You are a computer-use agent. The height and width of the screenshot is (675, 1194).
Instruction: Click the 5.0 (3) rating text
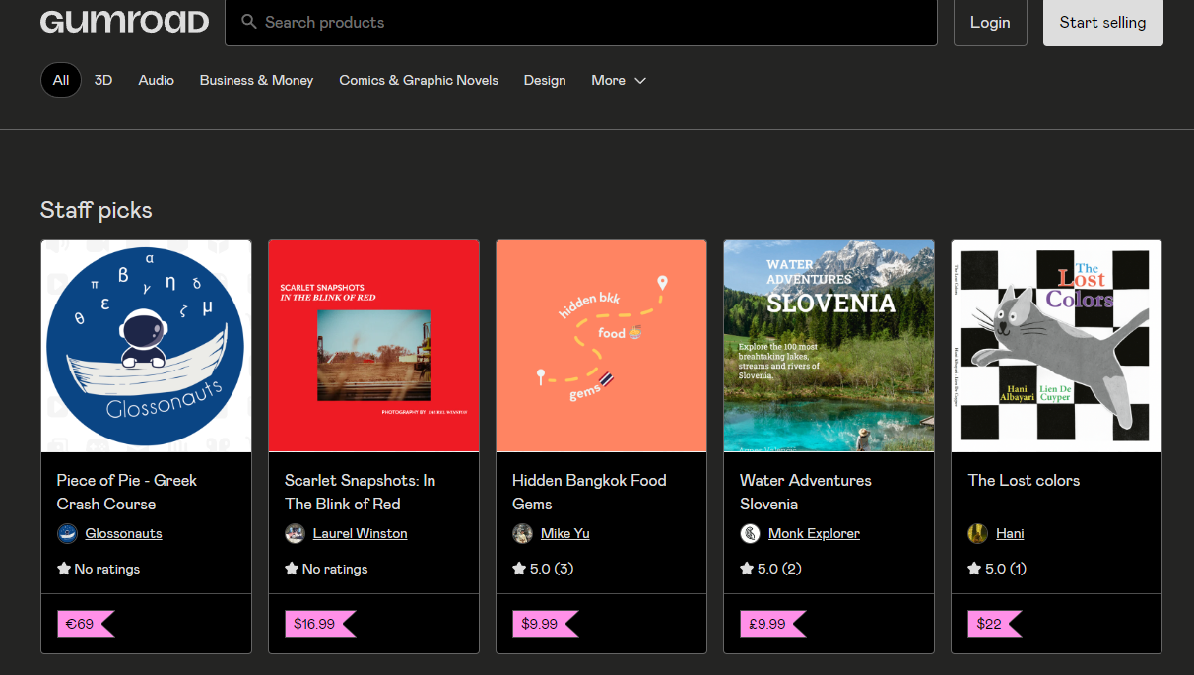552,569
